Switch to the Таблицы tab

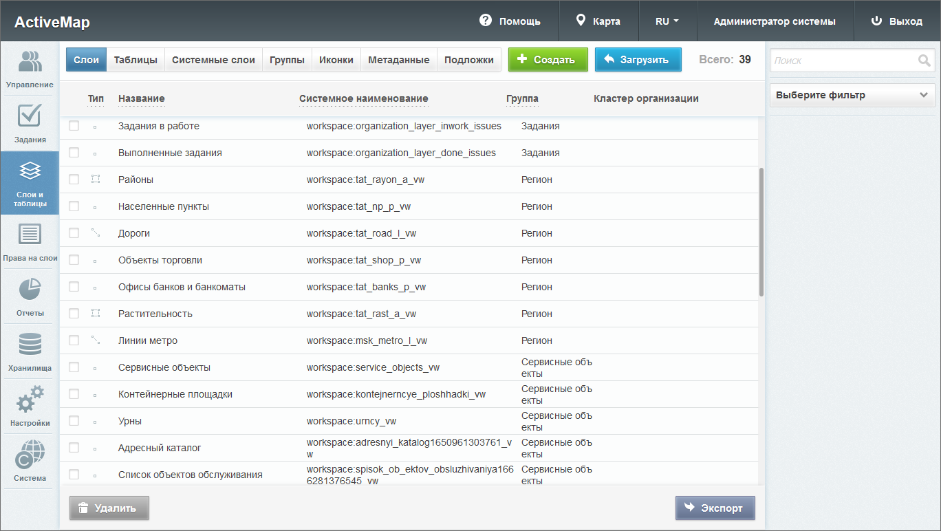click(136, 60)
